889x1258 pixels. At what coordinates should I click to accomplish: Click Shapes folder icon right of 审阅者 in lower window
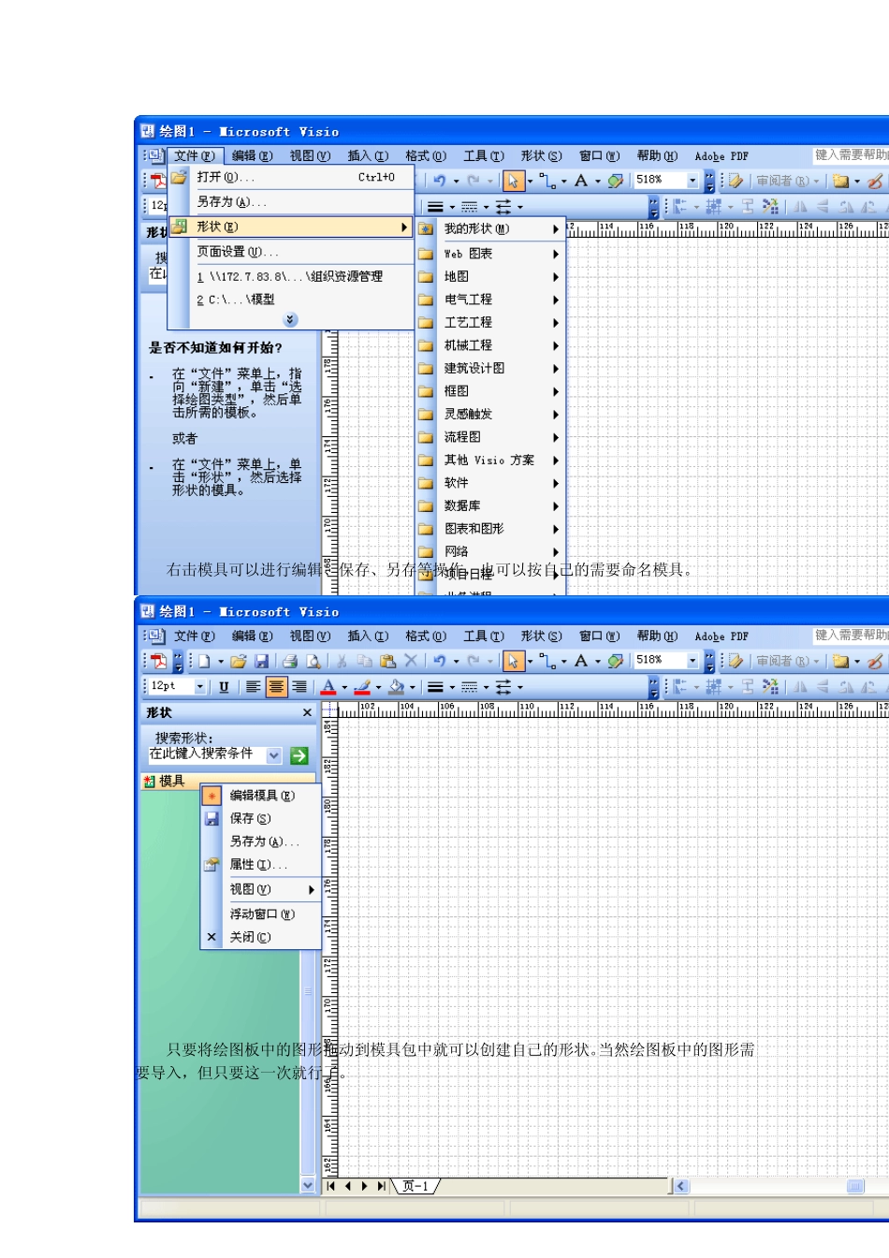(841, 661)
